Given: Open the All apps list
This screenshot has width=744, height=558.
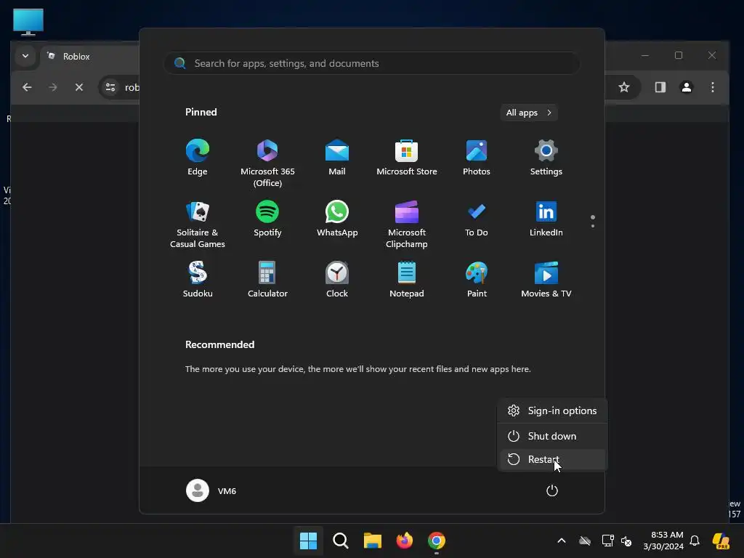Looking at the screenshot, I should pyautogui.click(x=529, y=113).
